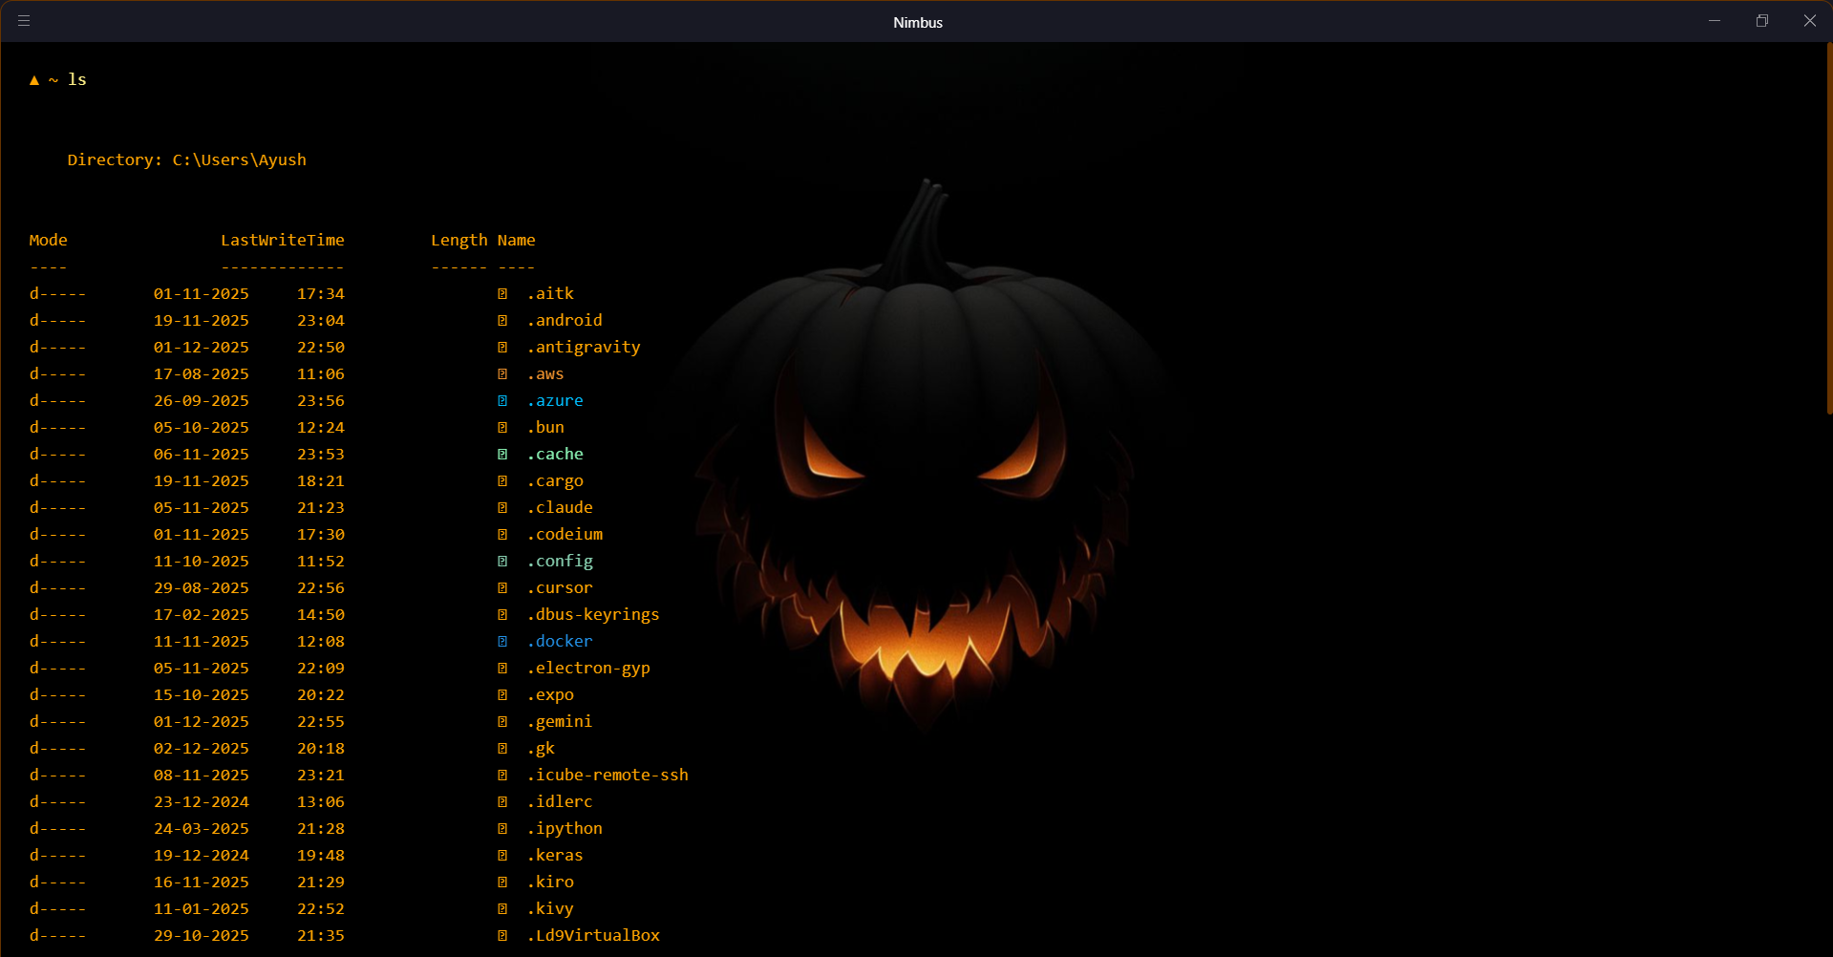
Task: Click the .config folder name
Action: [x=560, y=562]
